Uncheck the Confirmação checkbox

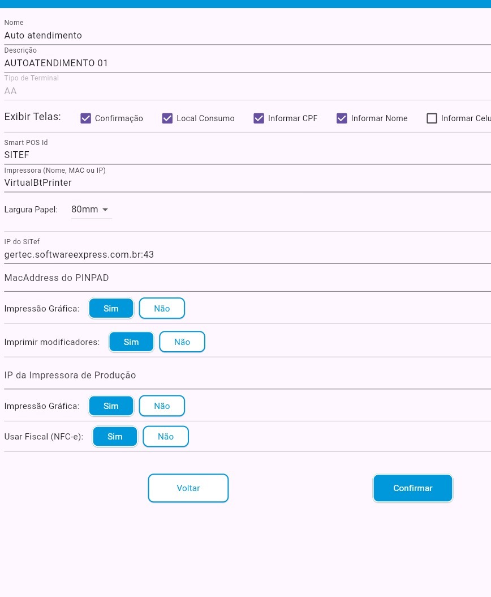(x=86, y=118)
